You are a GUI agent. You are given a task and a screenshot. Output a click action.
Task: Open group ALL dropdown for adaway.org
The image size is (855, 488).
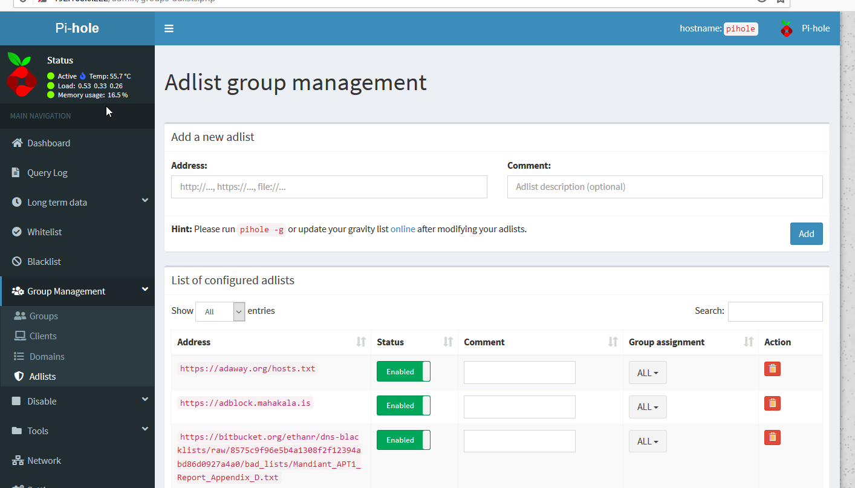coord(648,373)
